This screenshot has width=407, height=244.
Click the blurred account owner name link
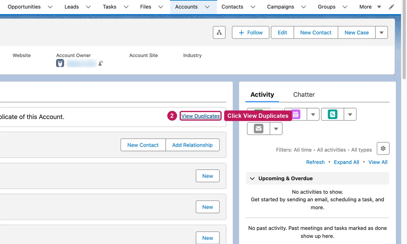pos(81,63)
